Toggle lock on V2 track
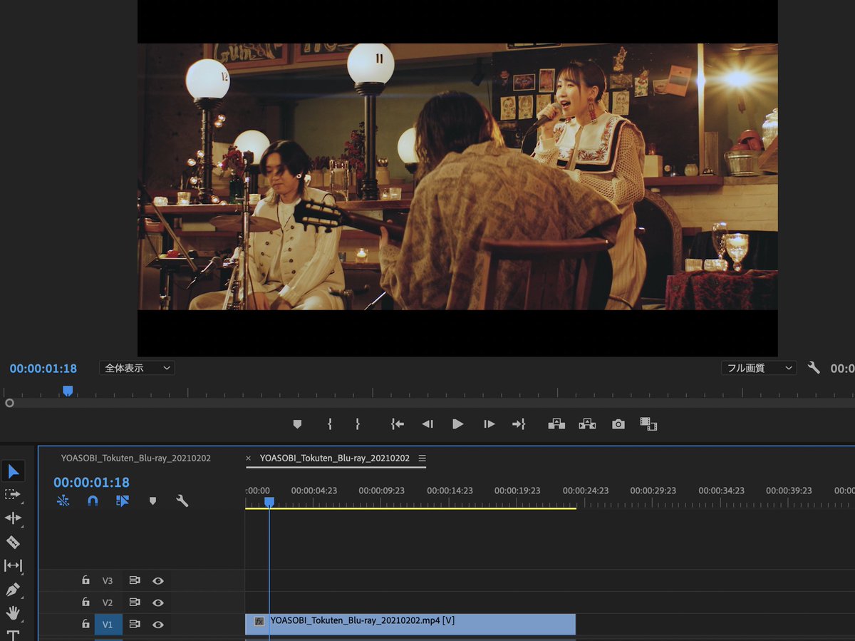This screenshot has width=855, height=641. click(85, 602)
